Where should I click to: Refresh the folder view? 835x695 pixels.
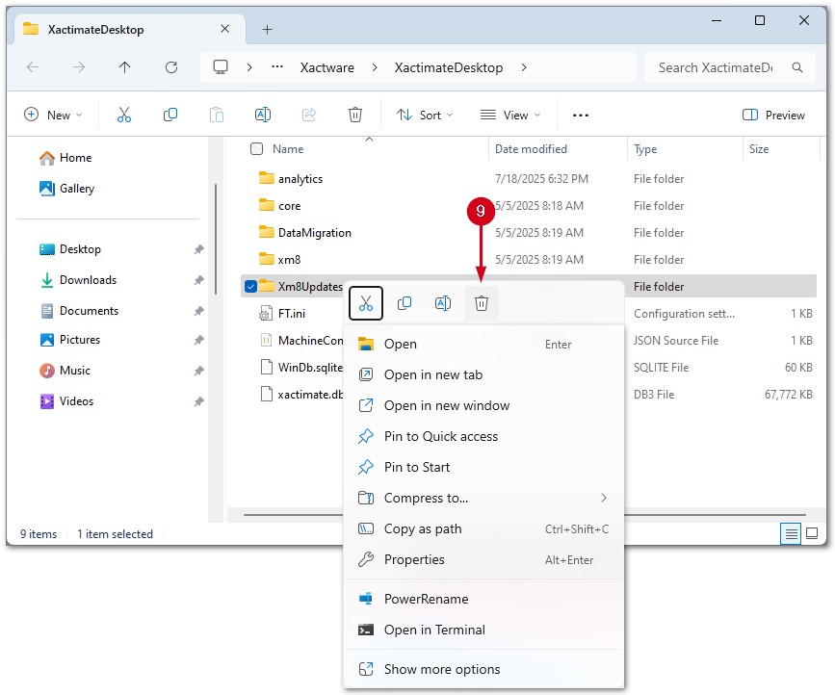point(170,67)
